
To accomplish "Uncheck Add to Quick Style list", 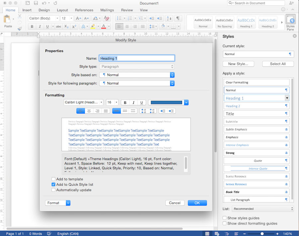I will tap(53, 184).
